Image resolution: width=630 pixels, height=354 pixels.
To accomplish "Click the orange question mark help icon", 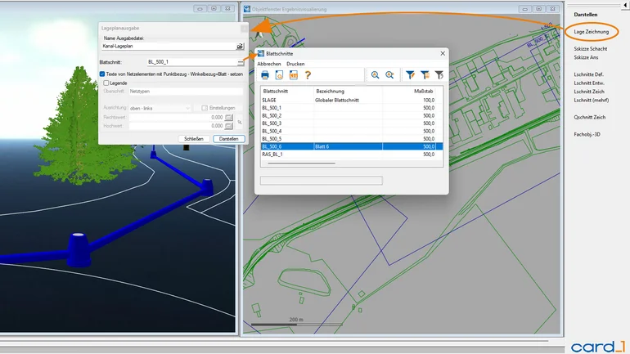I will coord(308,75).
